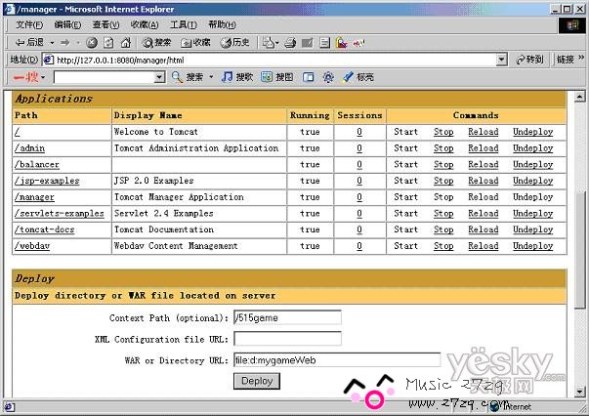Open the /admin path link
This screenshot has height=416, width=589.
tap(29, 148)
